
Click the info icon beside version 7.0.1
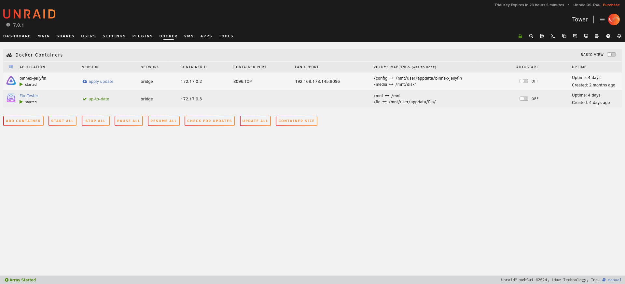[x=8, y=25]
